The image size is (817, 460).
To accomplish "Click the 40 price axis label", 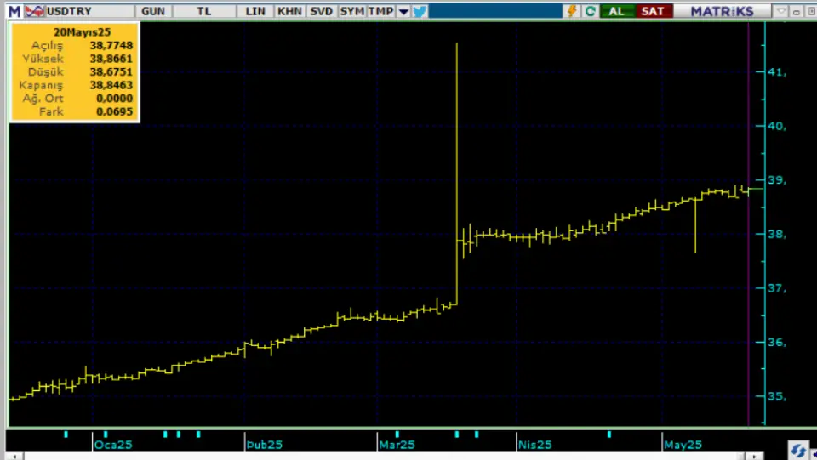I will (x=777, y=126).
